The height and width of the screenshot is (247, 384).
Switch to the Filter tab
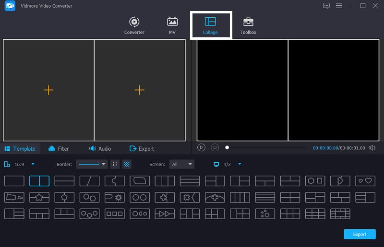pos(59,149)
